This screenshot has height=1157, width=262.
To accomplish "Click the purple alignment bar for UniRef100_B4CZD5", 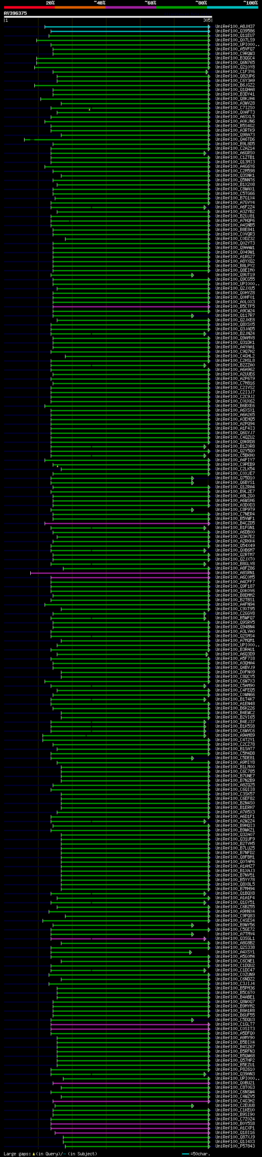I will point(127,524).
